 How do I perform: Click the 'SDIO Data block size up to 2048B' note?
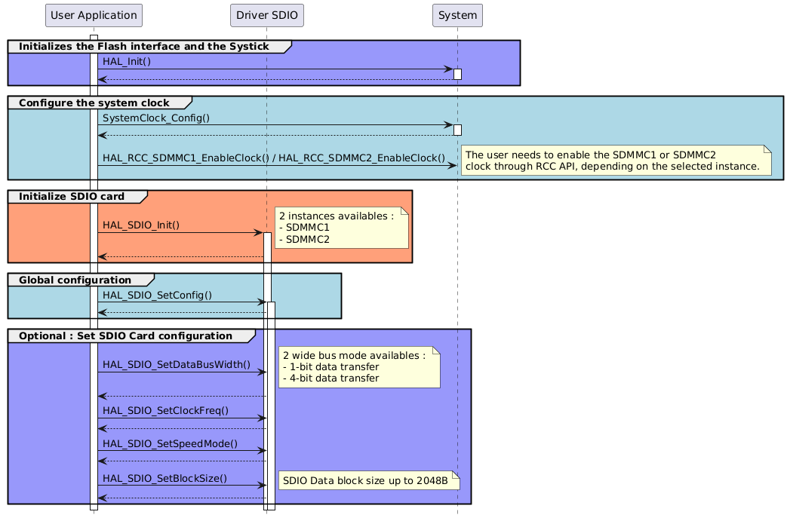370,481
